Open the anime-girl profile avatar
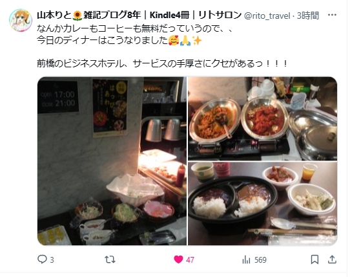Image resolution: width=350 pixels, height=277 pixels. pyautogui.click(x=21, y=20)
